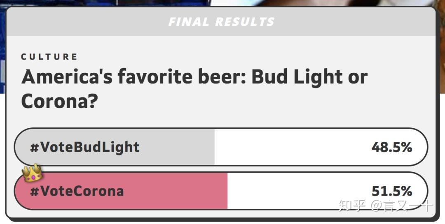Image resolution: width=445 pixels, height=224 pixels.
Task: Click the crown emoji on the winning option
Action: pos(33,173)
